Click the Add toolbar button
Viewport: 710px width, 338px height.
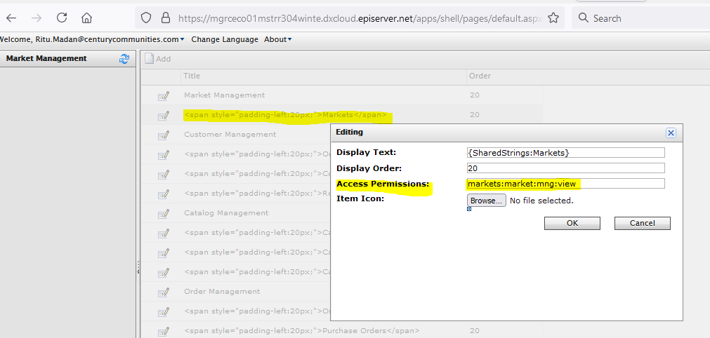(158, 59)
